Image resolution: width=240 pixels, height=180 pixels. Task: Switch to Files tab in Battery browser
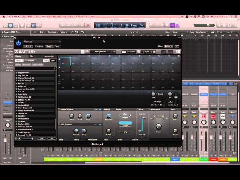pos(31,57)
